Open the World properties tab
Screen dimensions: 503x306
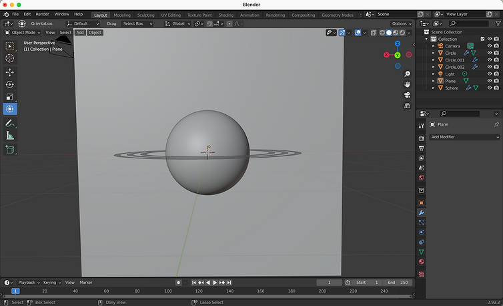(422, 178)
